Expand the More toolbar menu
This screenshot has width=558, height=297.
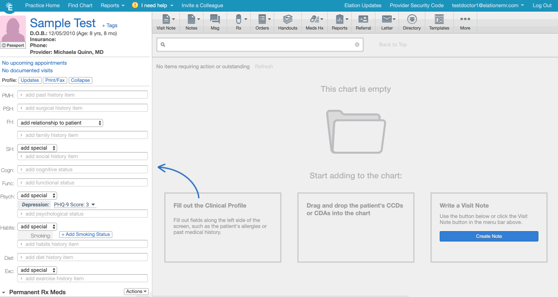pyautogui.click(x=465, y=22)
